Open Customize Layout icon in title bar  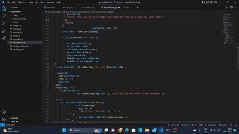coord(215,2)
